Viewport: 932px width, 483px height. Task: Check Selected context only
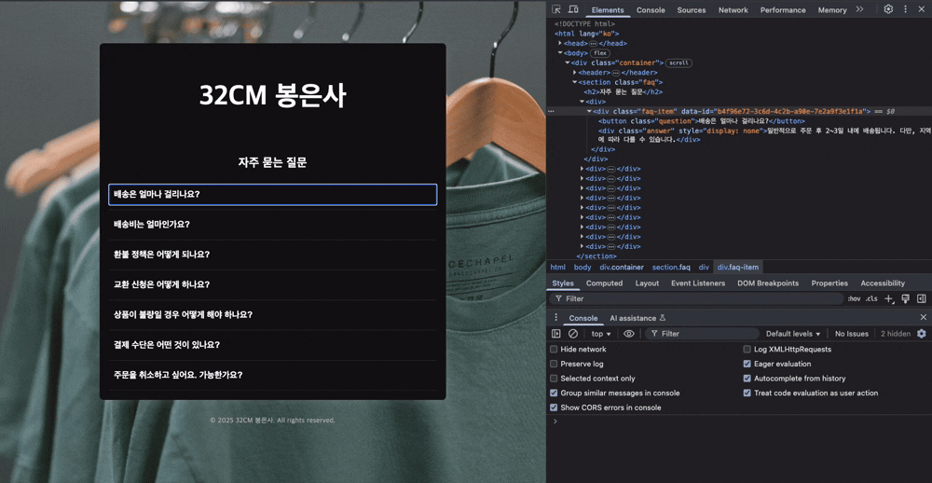tap(554, 379)
